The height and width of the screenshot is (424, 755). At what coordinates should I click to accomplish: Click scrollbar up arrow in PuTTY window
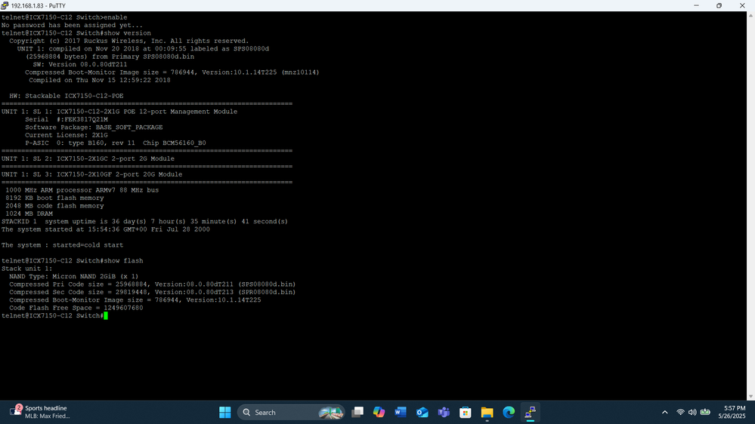(750, 15)
